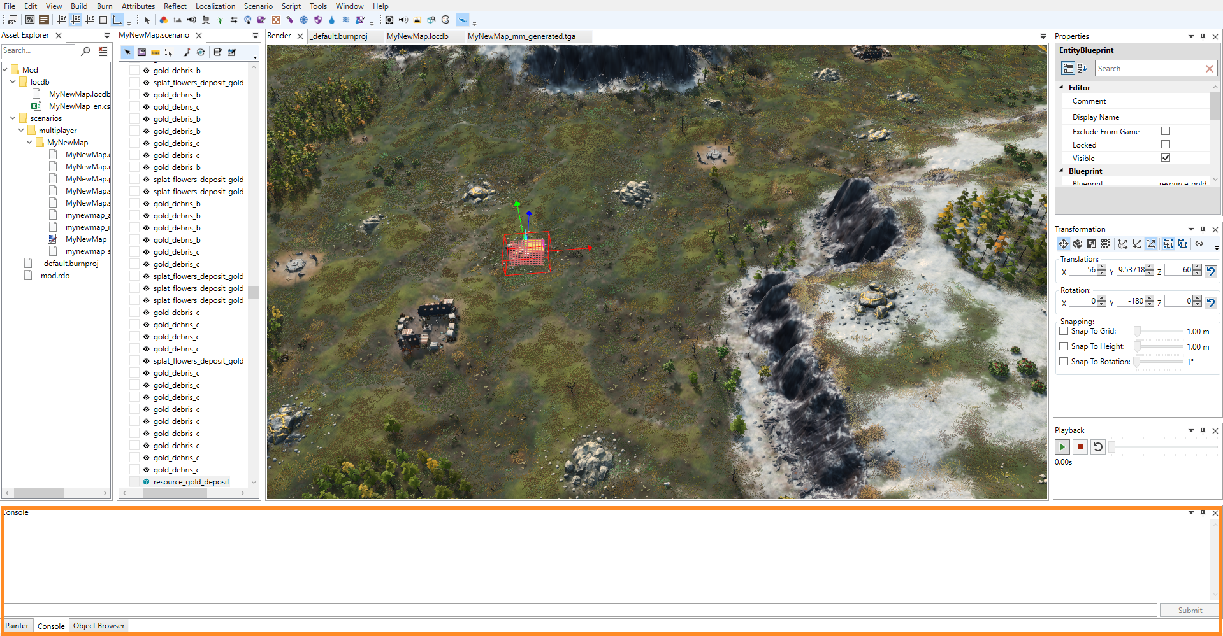Collapse the scenarios folder
The height and width of the screenshot is (636, 1223).
[x=13, y=118]
